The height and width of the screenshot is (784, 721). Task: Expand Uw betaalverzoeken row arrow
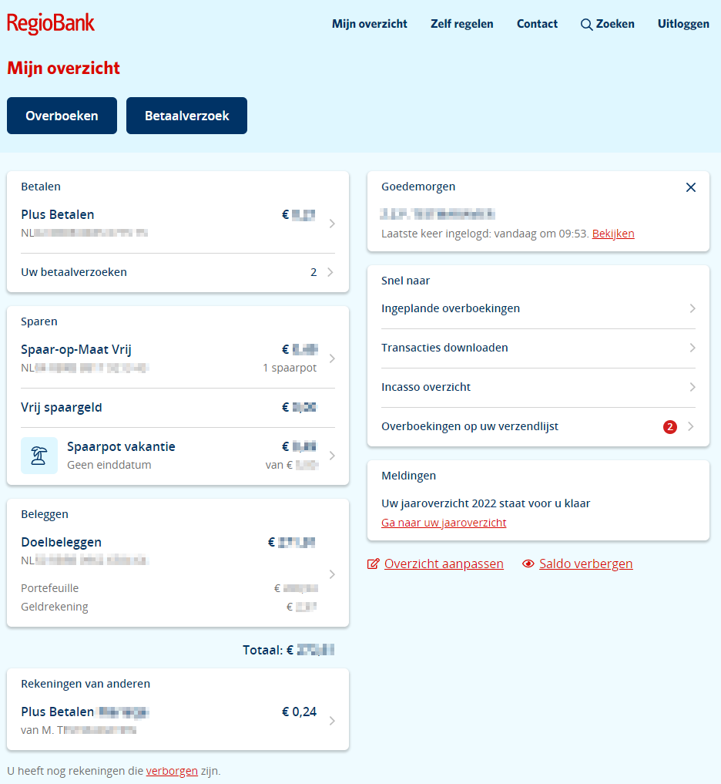[x=330, y=272]
